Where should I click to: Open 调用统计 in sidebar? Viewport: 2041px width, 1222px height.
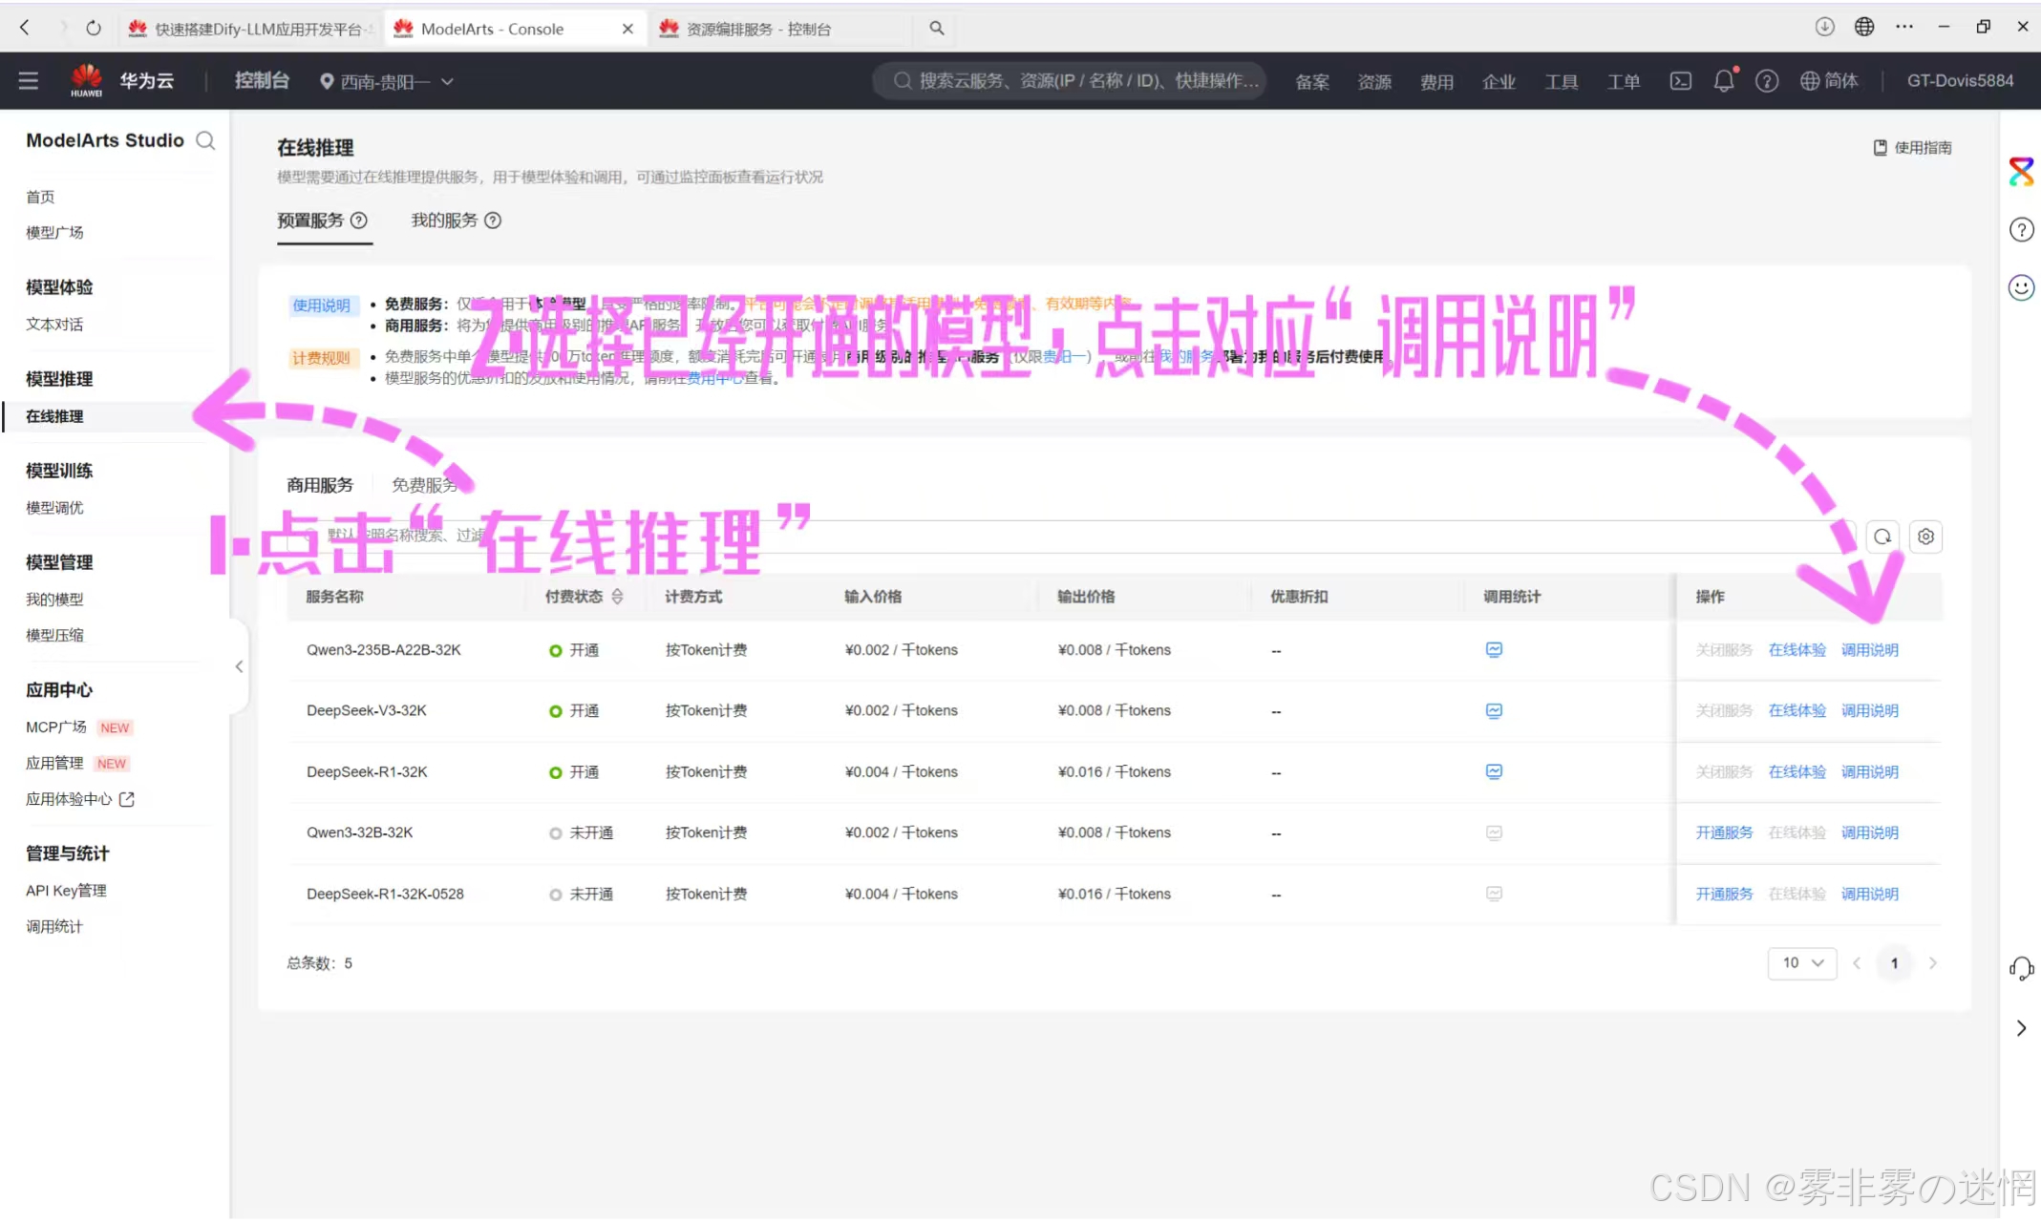54,927
